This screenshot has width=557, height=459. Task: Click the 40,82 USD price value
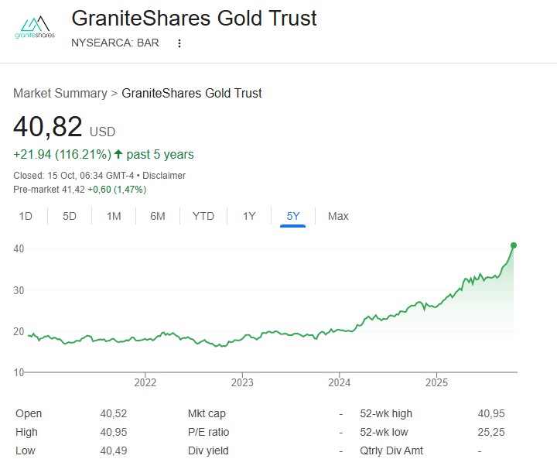48,127
